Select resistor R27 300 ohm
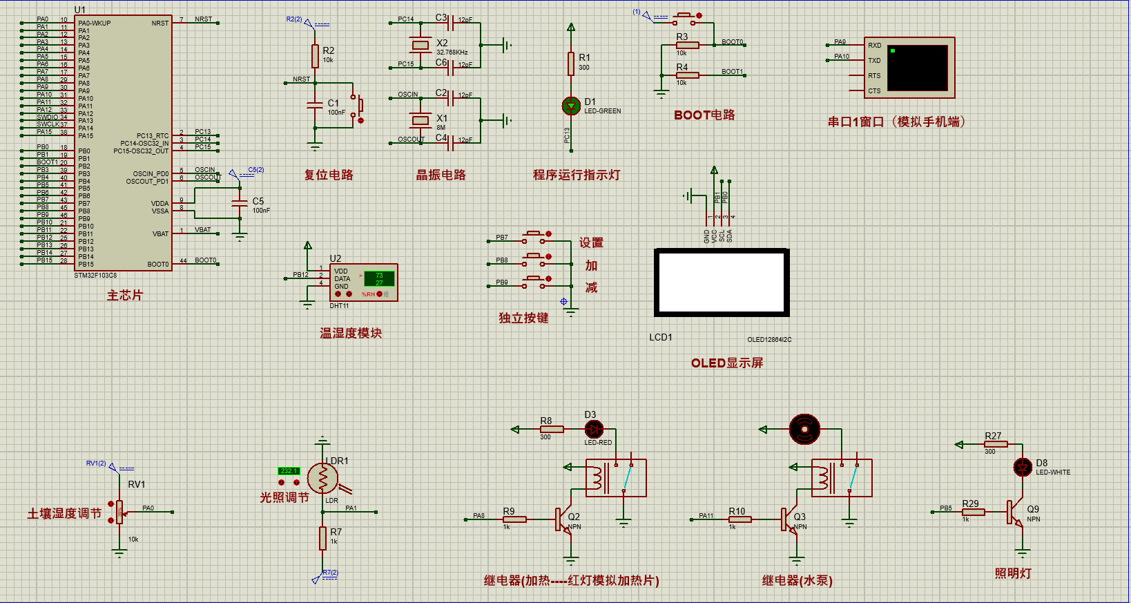This screenshot has width=1131, height=603. pyautogui.click(x=996, y=444)
